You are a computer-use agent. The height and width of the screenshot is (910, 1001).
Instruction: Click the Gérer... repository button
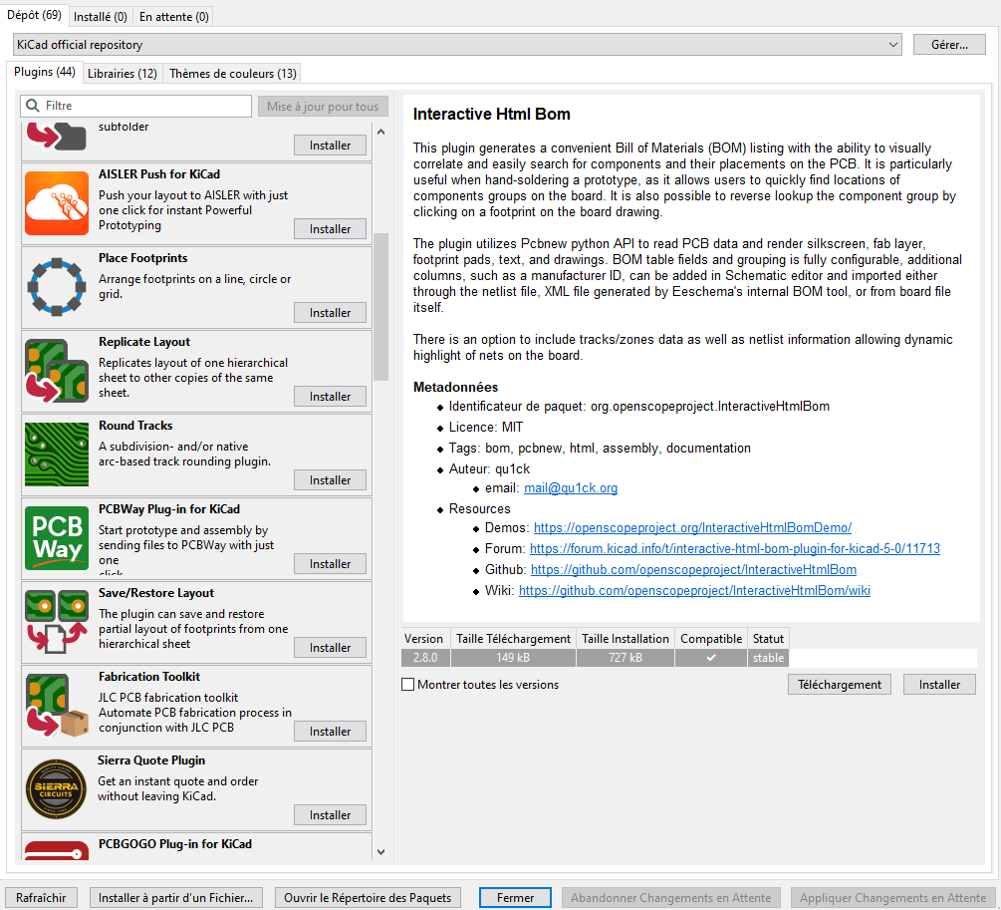[x=948, y=45]
